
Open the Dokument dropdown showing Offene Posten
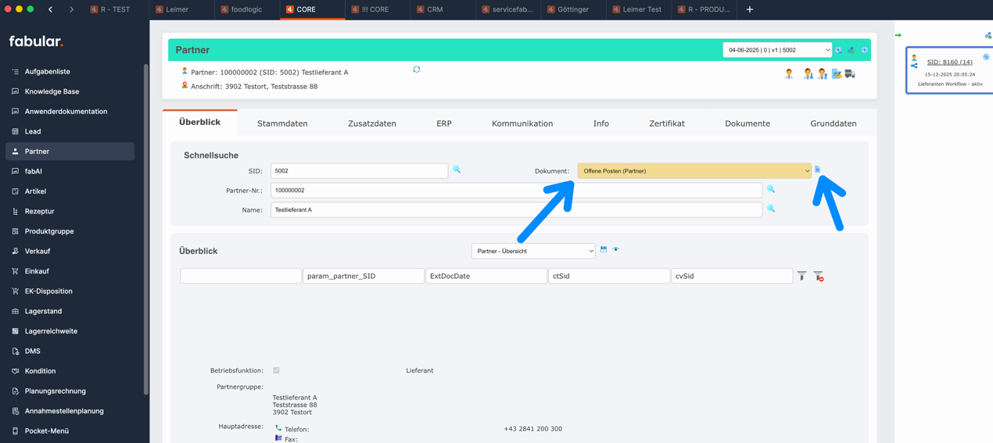click(694, 171)
